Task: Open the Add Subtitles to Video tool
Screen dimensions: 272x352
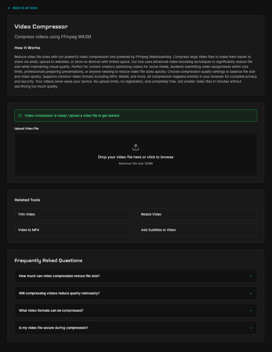Action: [197, 230]
